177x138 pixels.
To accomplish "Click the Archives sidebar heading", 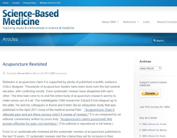I will [x=145, y=61].
